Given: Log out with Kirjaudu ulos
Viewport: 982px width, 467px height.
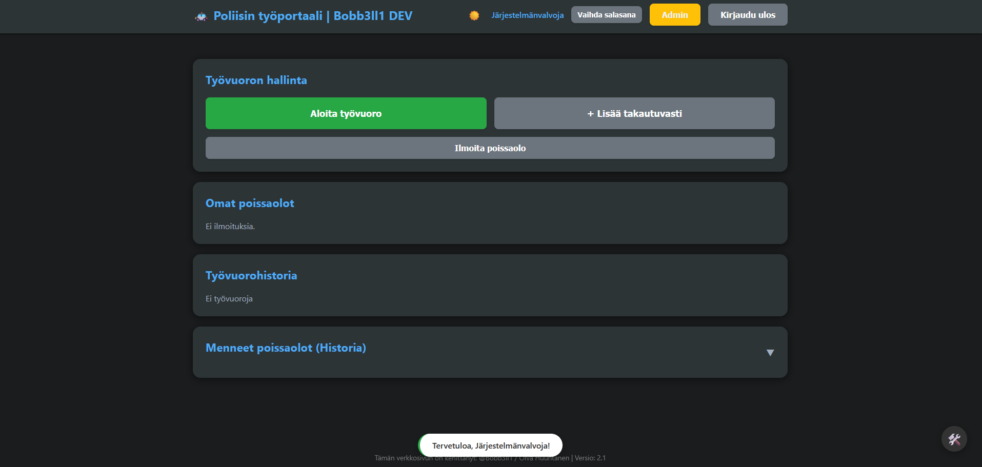Looking at the screenshot, I should pos(747,15).
